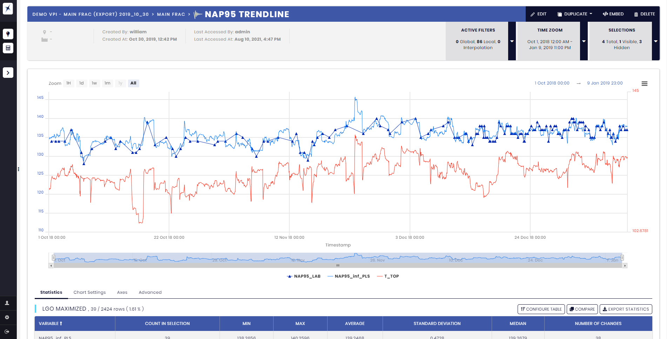Click the user profile icon in sidebar
Image resolution: width=667 pixels, height=339 pixels.
click(7, 303)
